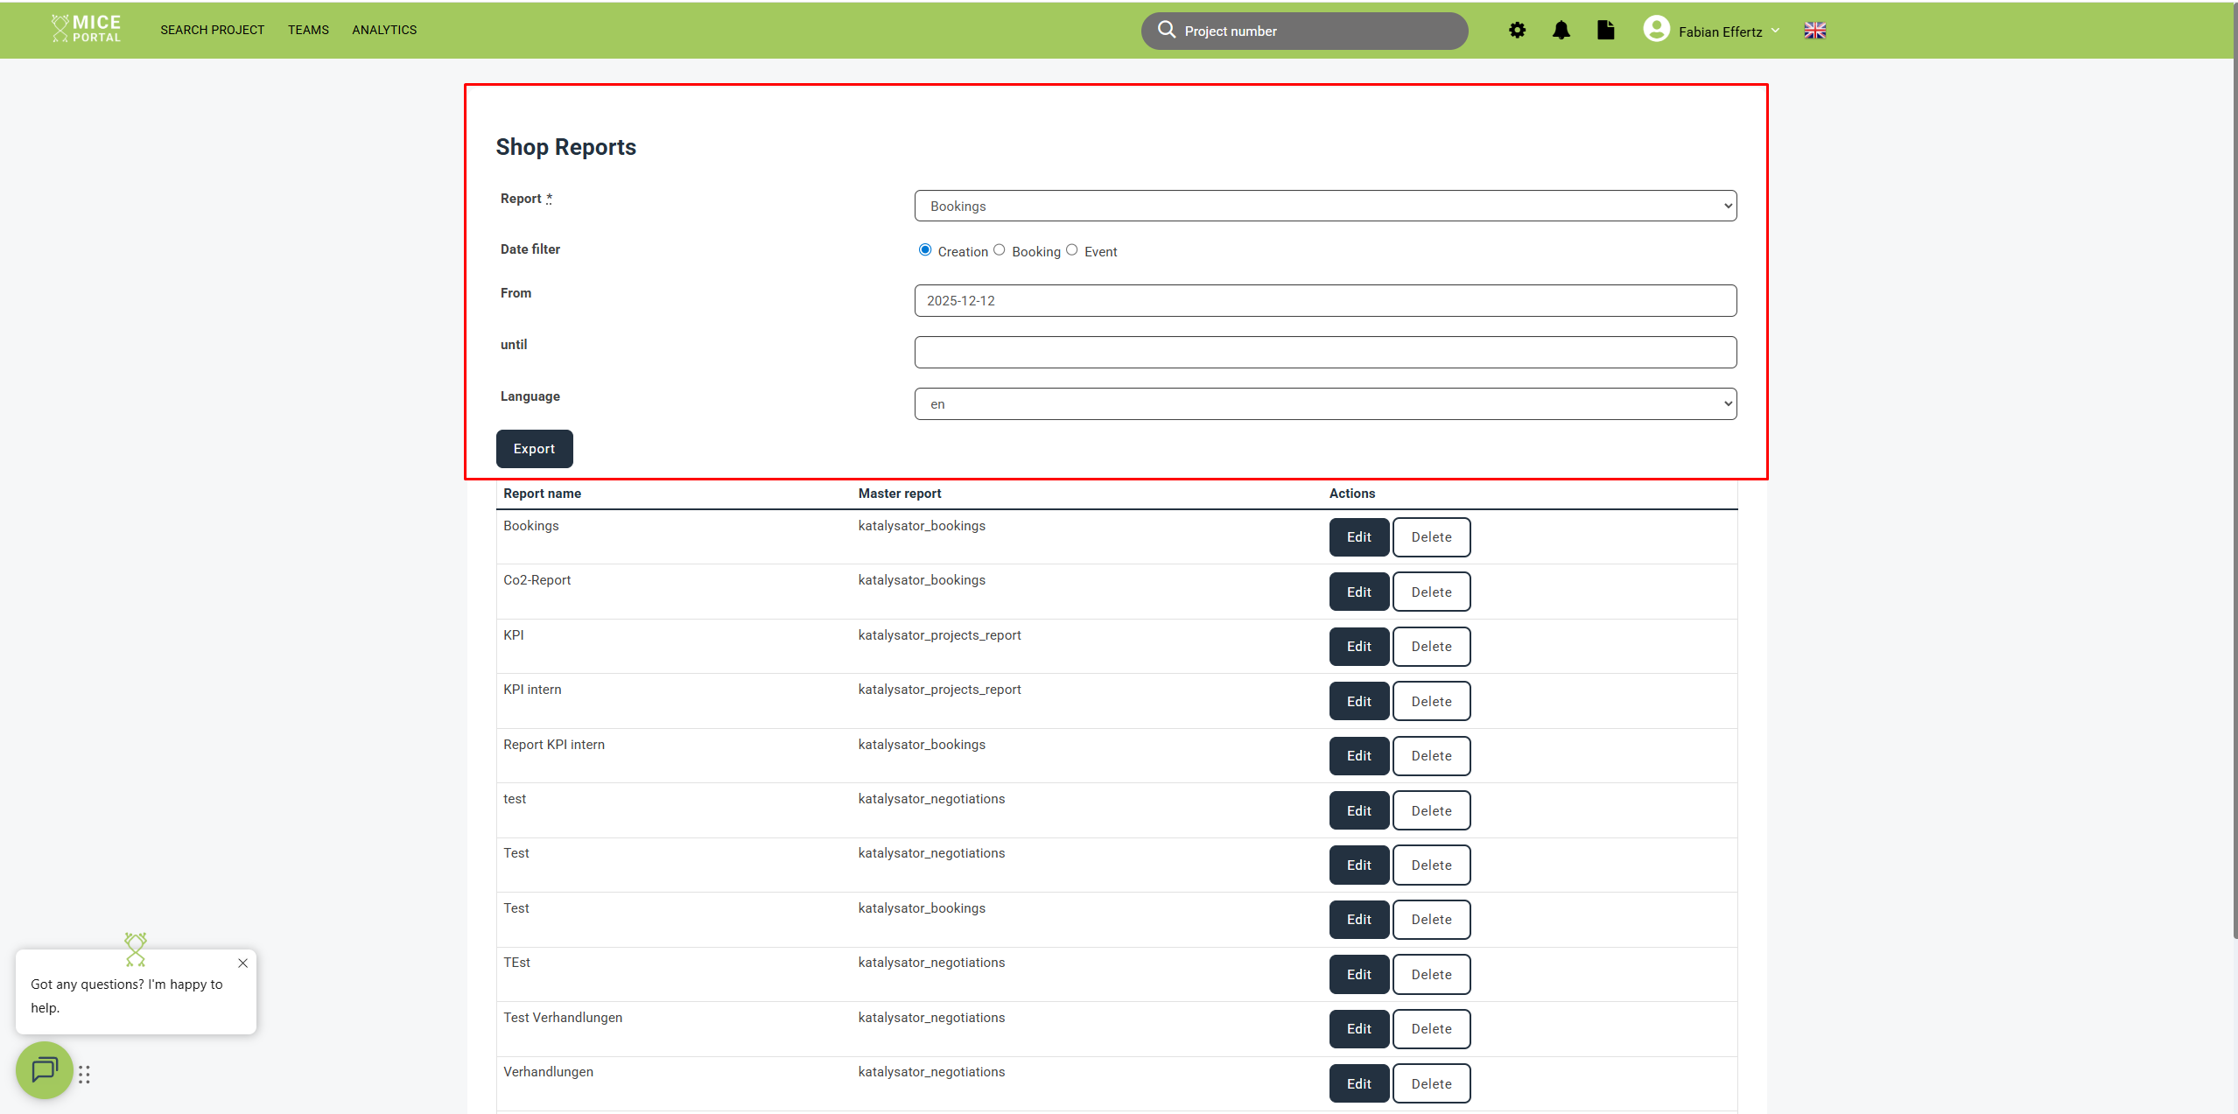Click the search magnifier icon
The image size is (2238, 1114).
pos(1166,30)
